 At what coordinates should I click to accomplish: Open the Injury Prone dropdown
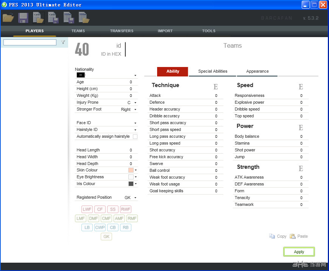[135, 103]
